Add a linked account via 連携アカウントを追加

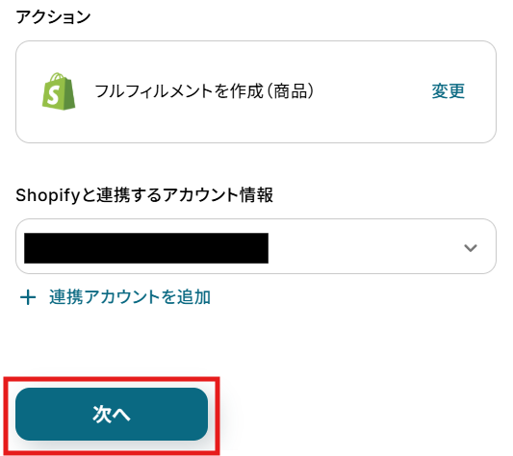130,297
